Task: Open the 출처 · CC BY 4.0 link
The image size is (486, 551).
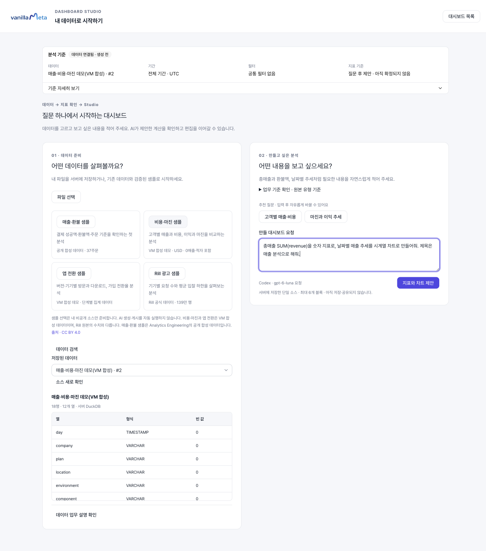Action: [66, 332]
